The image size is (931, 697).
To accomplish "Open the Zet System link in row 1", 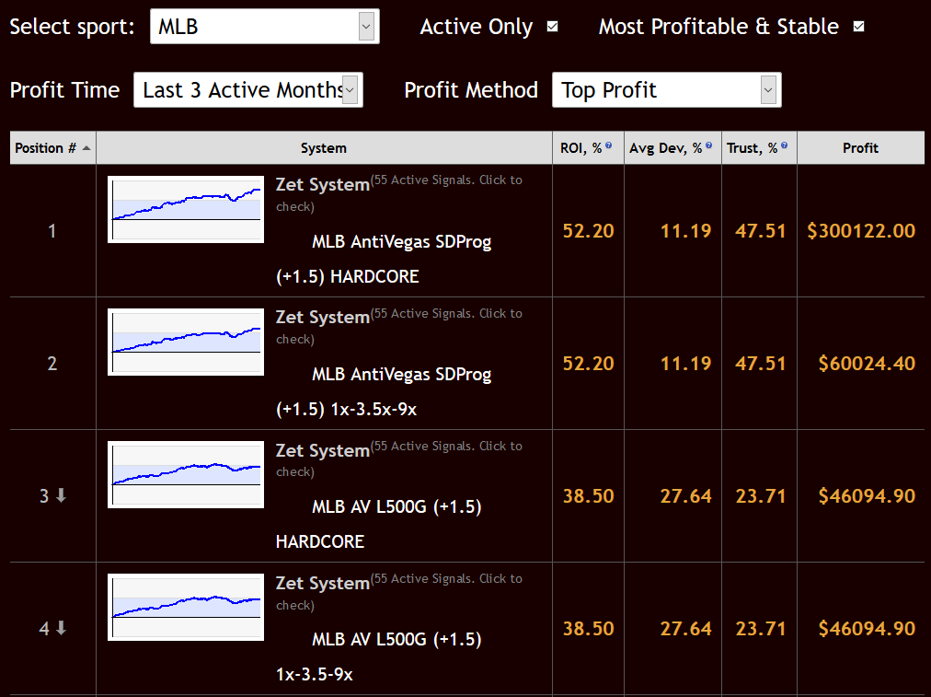I will [x=322, y=184].
